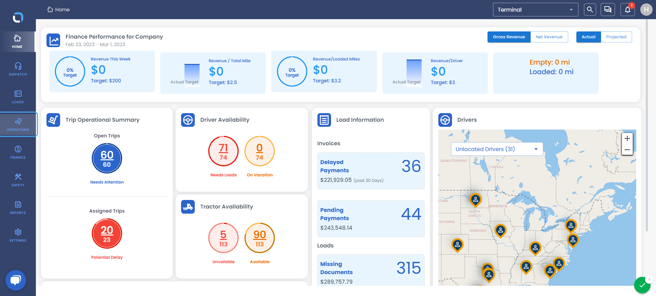Click the Home breadcrumb icon

50,10
